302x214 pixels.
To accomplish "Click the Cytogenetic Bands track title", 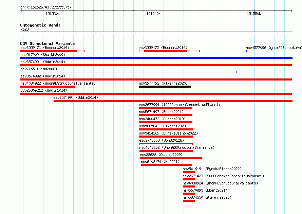I will click(x=40, y=25).
